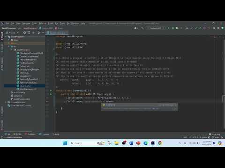Open the Terminal tool window tab

tap(44, 134)
